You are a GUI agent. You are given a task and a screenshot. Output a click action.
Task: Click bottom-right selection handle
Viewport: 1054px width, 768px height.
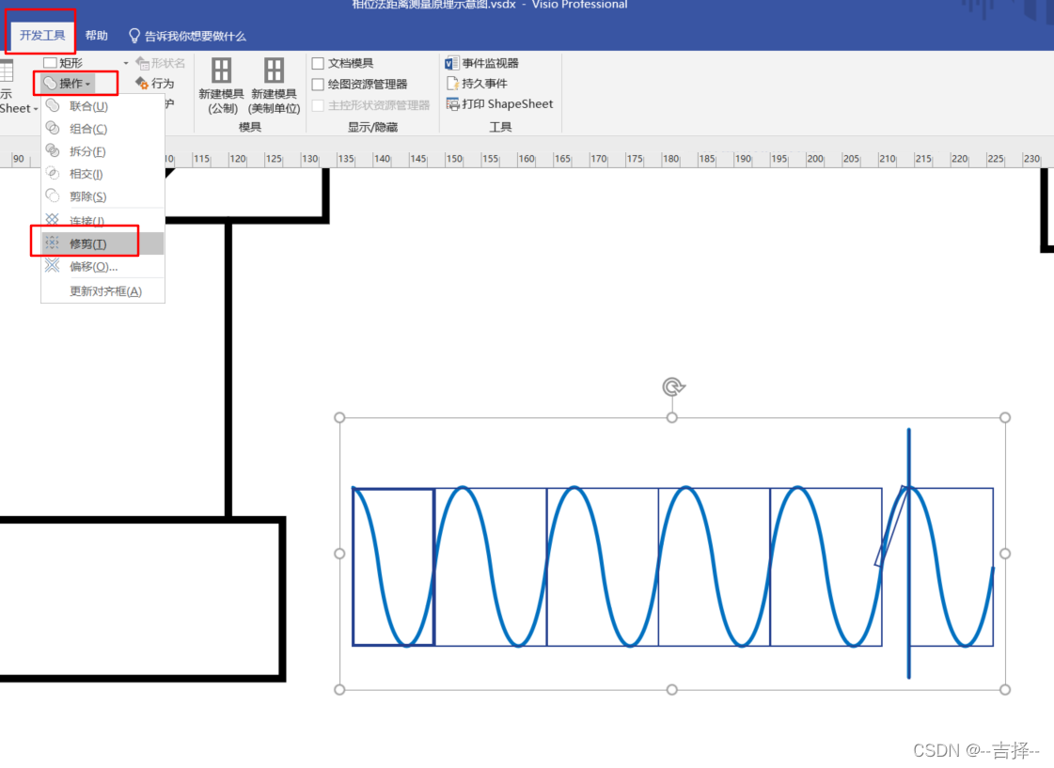1005,689
